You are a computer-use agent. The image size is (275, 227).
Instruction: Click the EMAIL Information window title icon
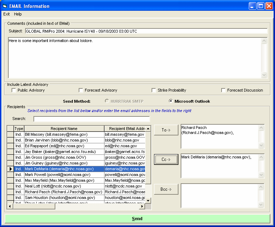(x=5, y=6)
